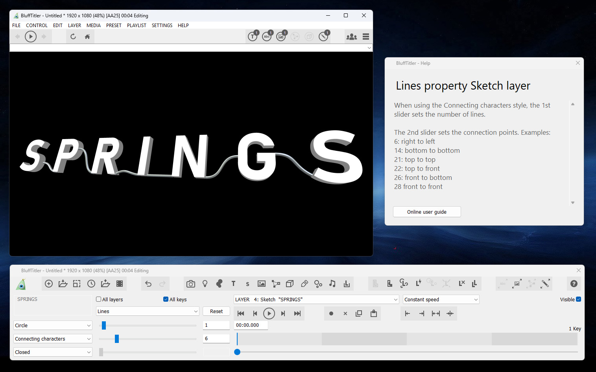The width and height of the screenshot is (596, 372).
Task: Click the open show folder icon
Action: [63, 284]
